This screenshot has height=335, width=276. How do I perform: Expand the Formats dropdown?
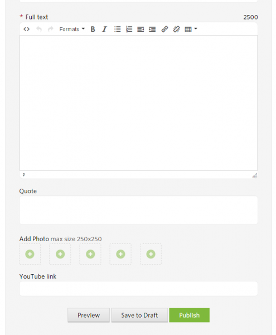click(x=72, y=29)
